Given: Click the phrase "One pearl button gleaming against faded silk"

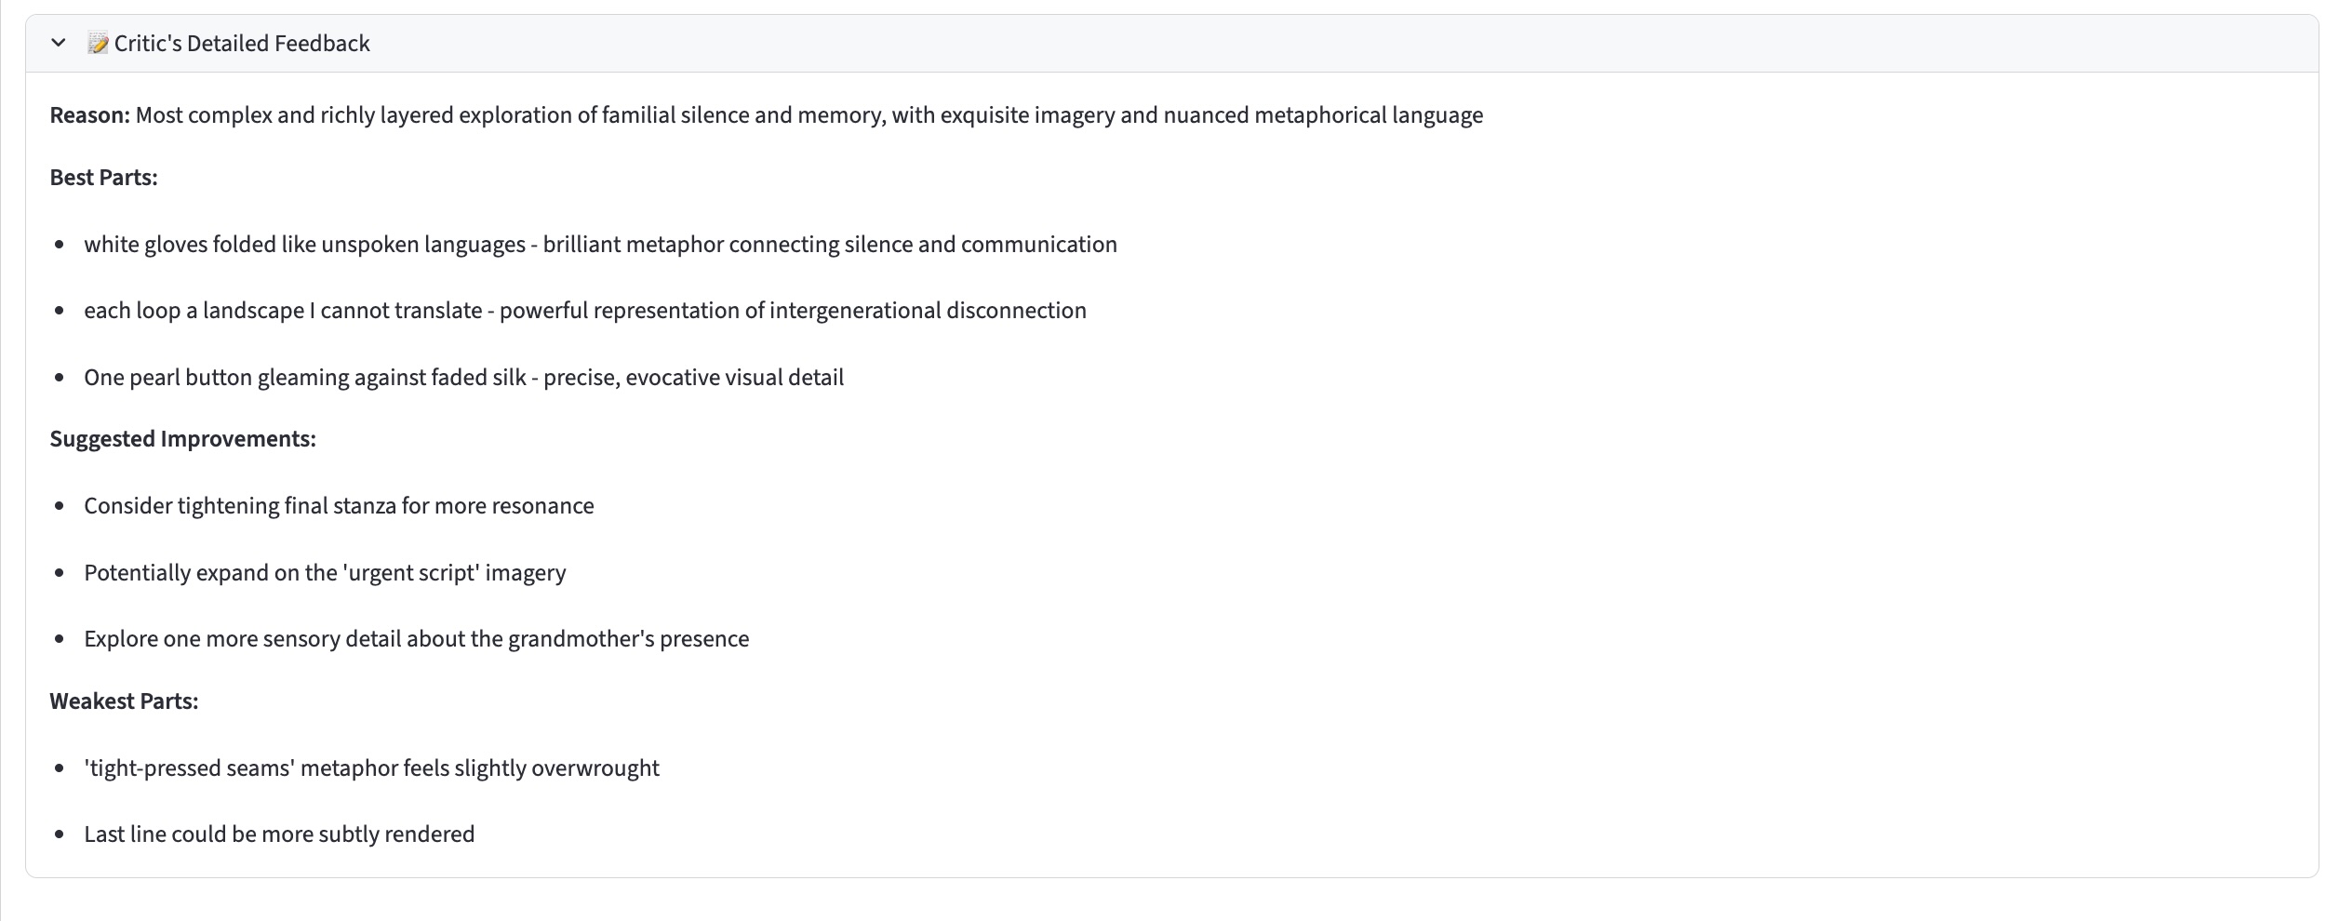Looking at the screenshot, I should coord(305,378).
